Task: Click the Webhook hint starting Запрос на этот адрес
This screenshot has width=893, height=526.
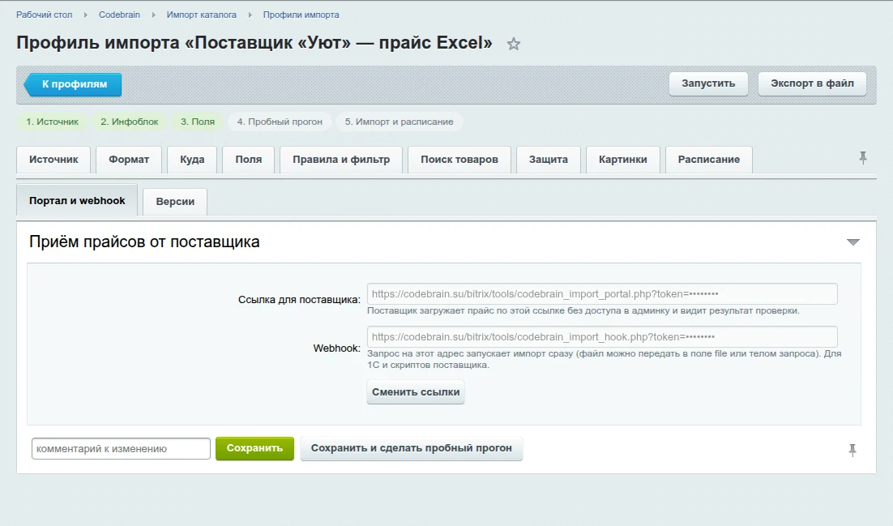Action: click(605, 359)
